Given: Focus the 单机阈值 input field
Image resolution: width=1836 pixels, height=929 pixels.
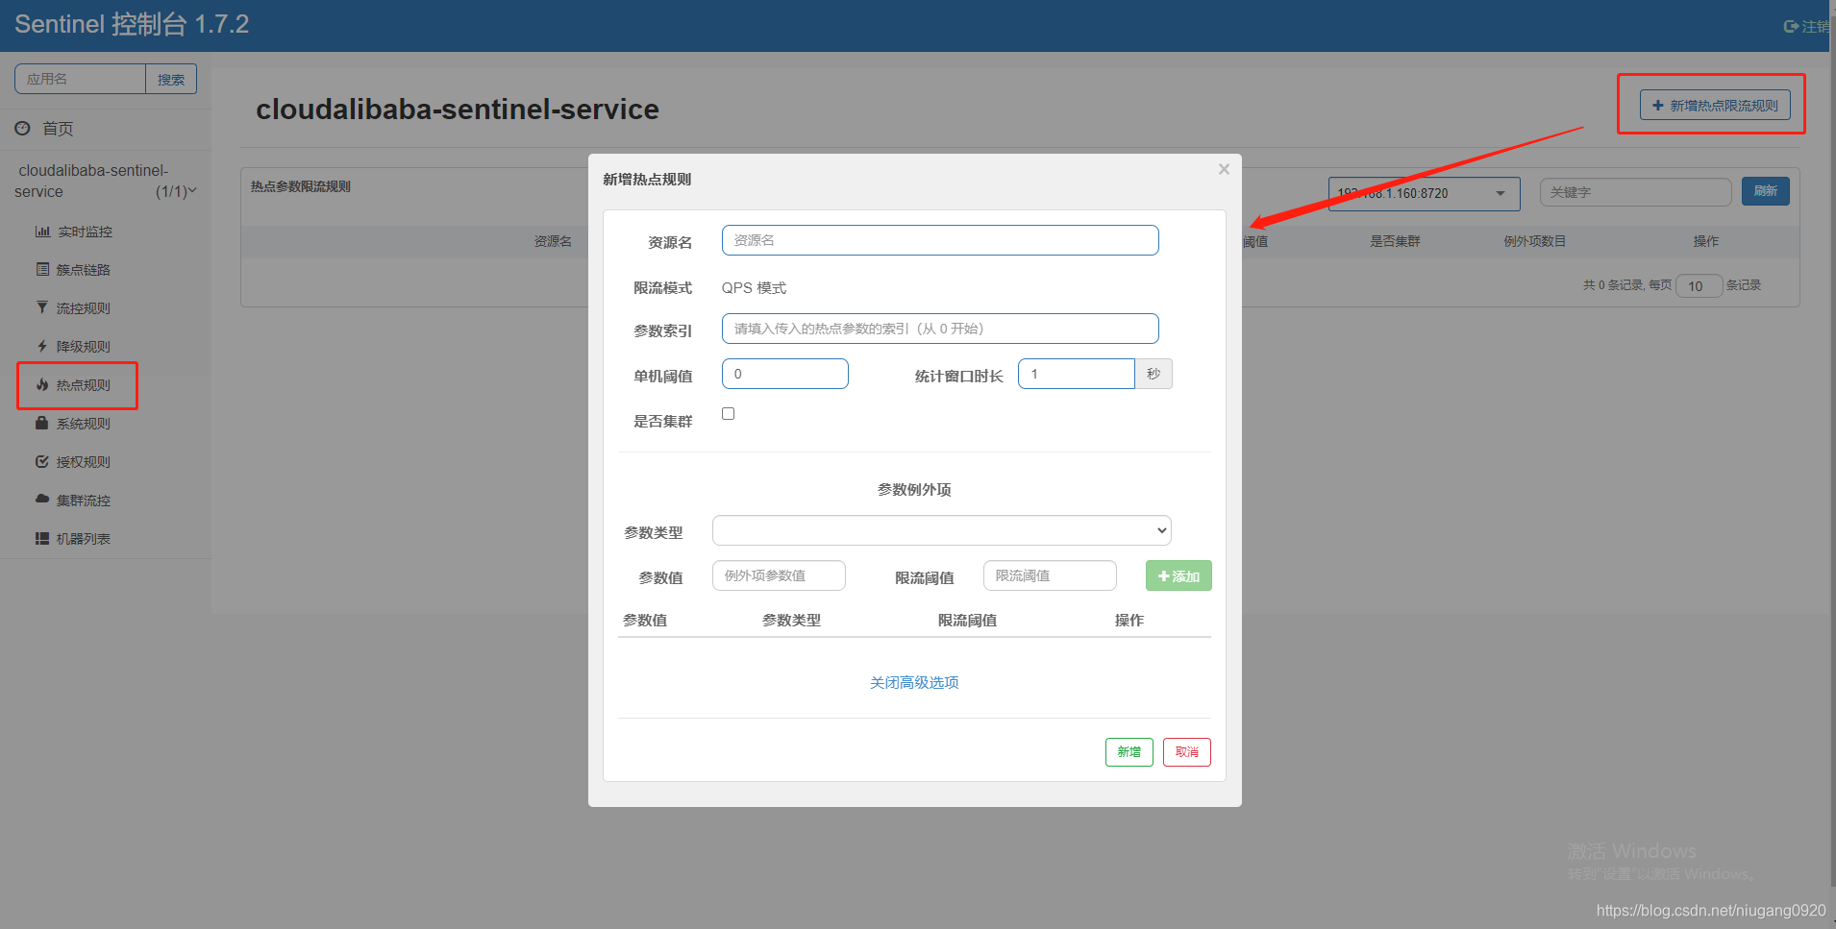Looking at the screenshot, I should pyautogui.click(x=785, y=374).
